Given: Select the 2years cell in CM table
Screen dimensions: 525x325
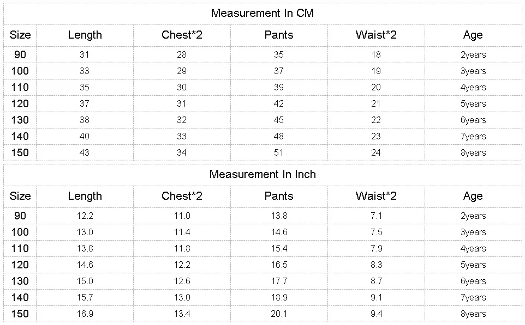Looking at the screenshot, I should point(473,55).
